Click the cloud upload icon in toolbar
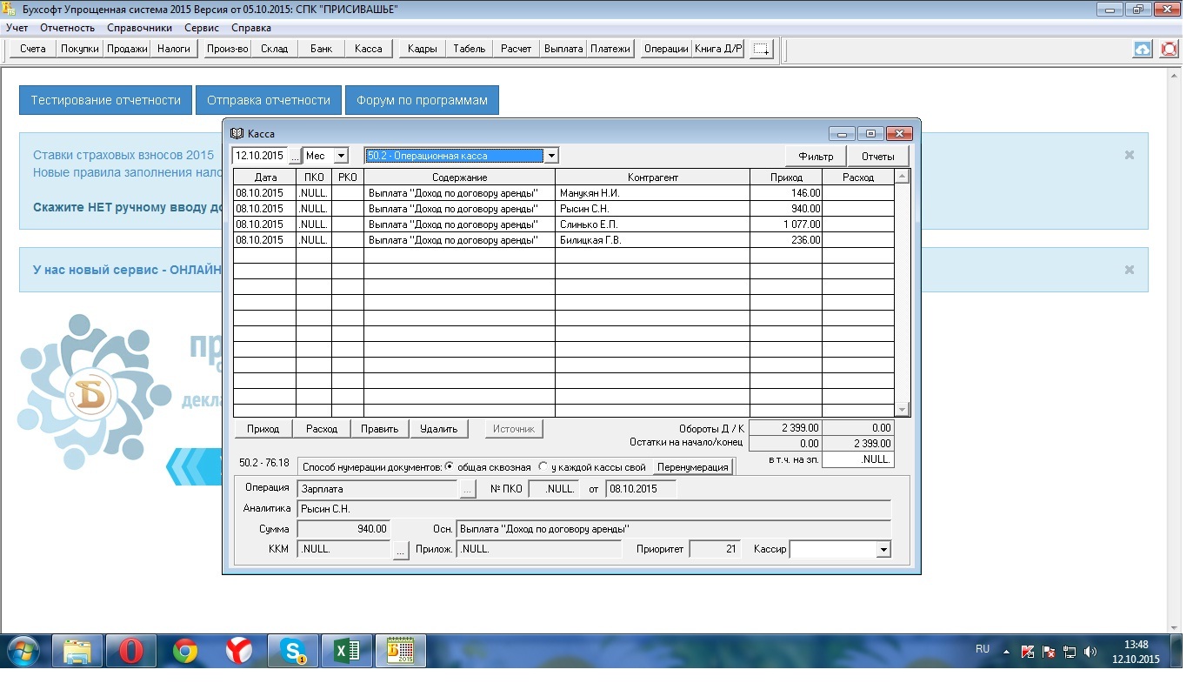 tap(1142, 50)
